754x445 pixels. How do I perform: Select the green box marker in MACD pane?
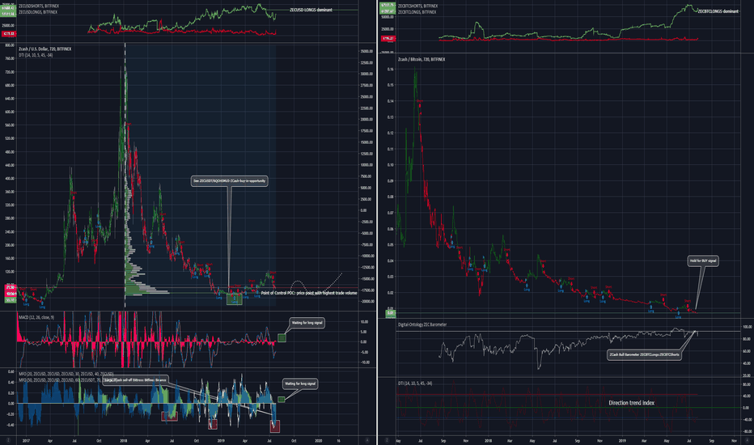coord(282,338)
